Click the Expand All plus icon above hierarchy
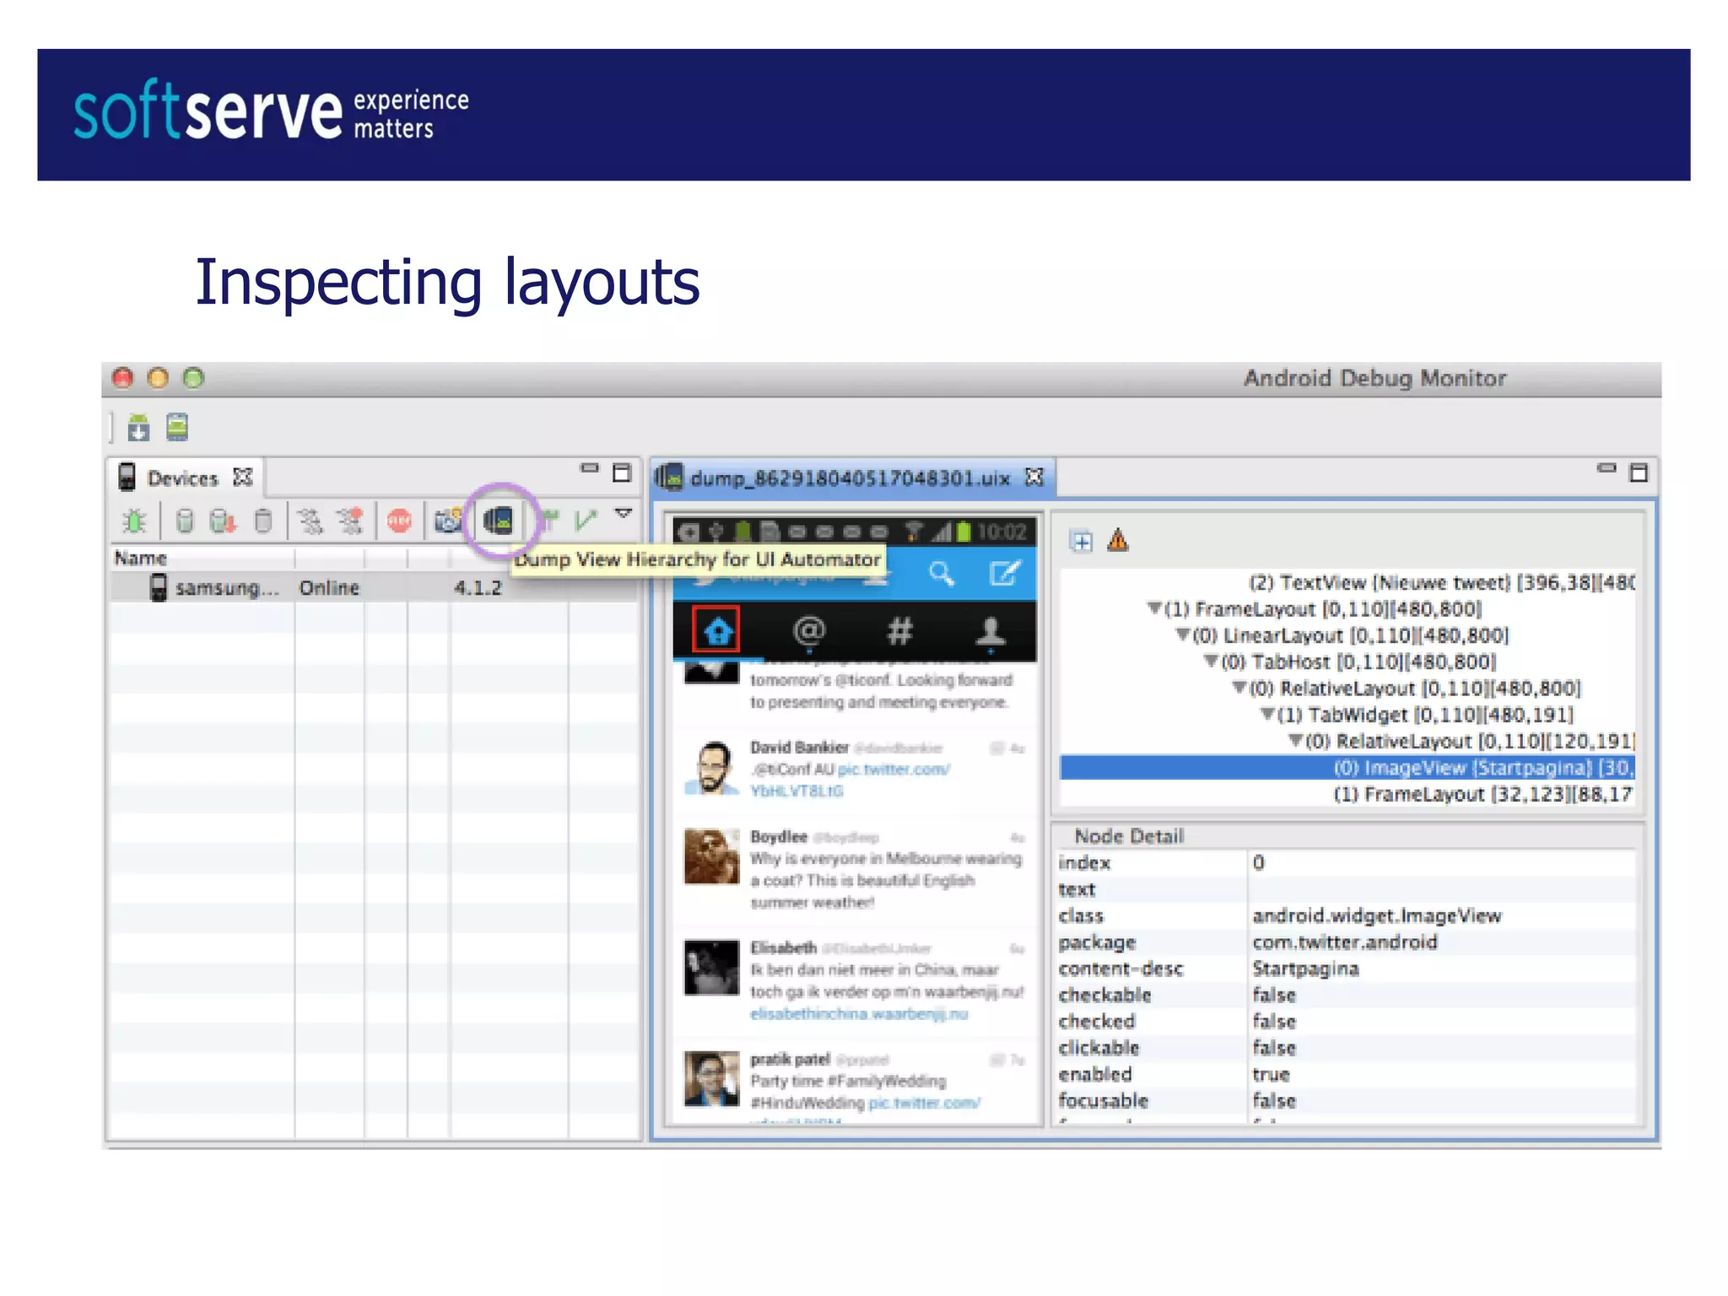The width and height of the screenshot is (1728, 1296). [1081, 541]
